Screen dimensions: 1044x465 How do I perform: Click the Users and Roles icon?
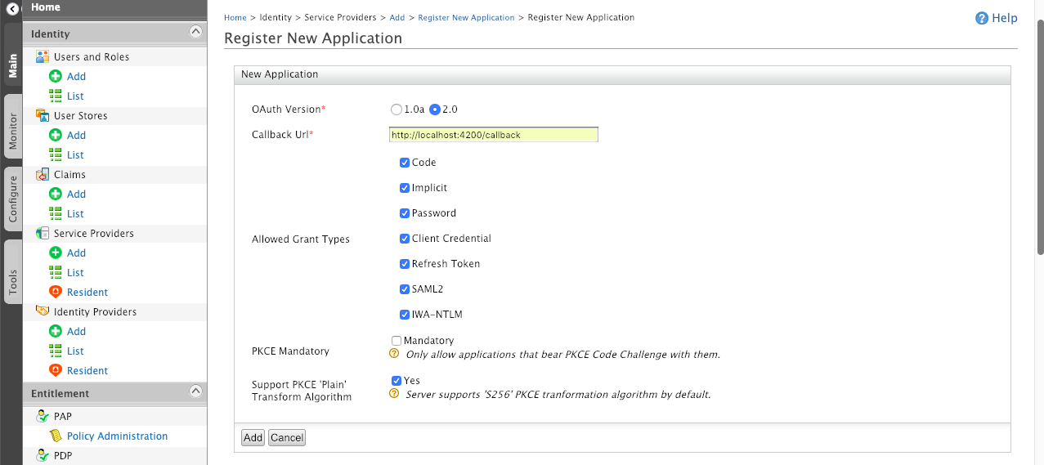[x=43, y=57]
